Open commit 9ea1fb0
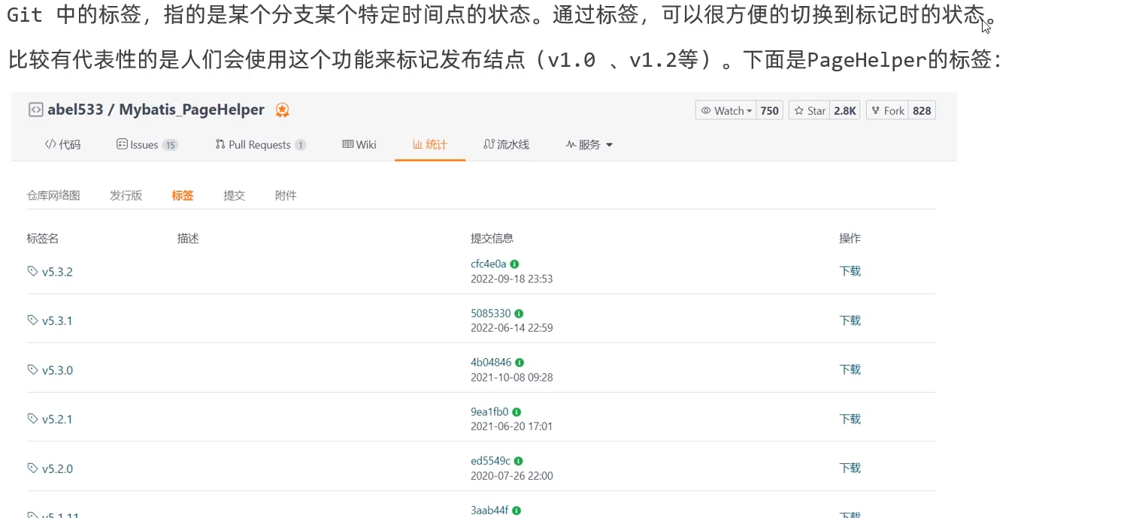Screen dimensions: 1127x518 point(489,411)
